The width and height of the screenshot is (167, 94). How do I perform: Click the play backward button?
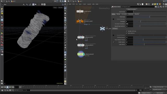pyautogui.click(x=5, y=87)
